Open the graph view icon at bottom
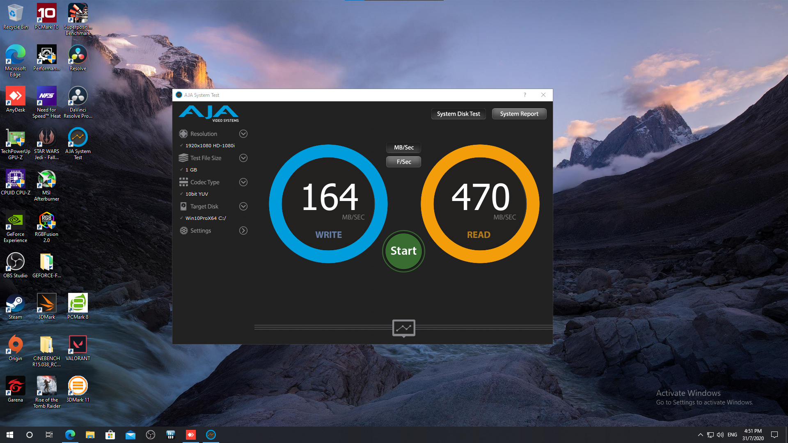 pos(403,328)
